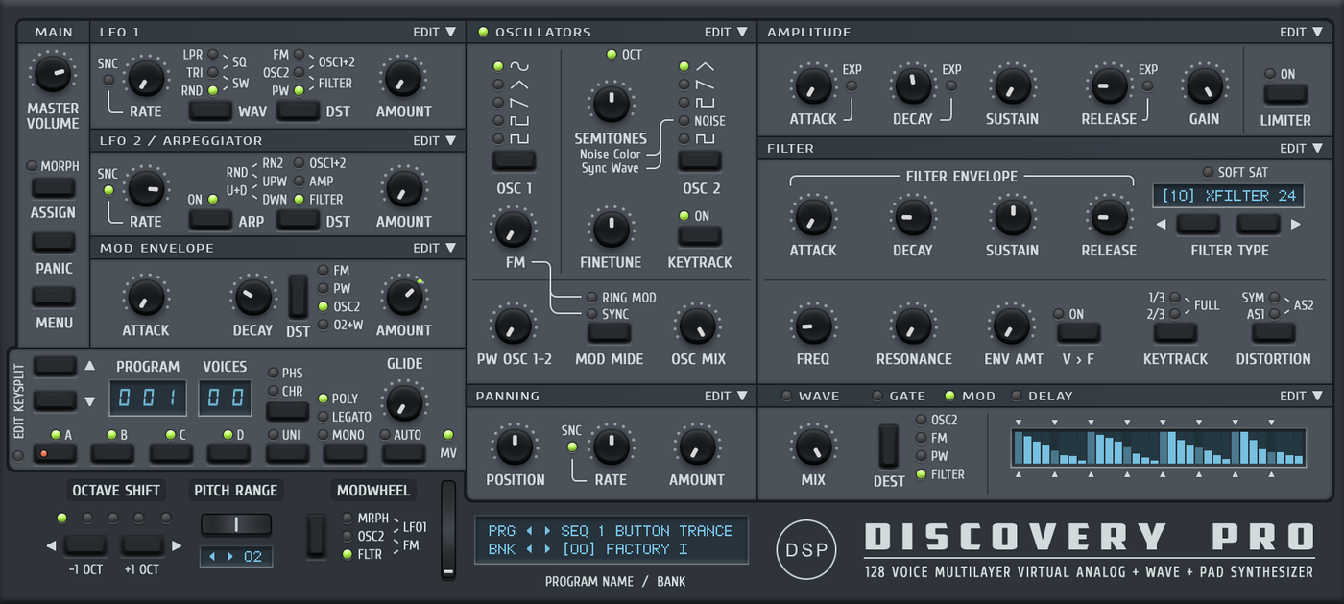Click the Master Volume knob
Viewport: 1344px width, 604px height.
point(53,74)
